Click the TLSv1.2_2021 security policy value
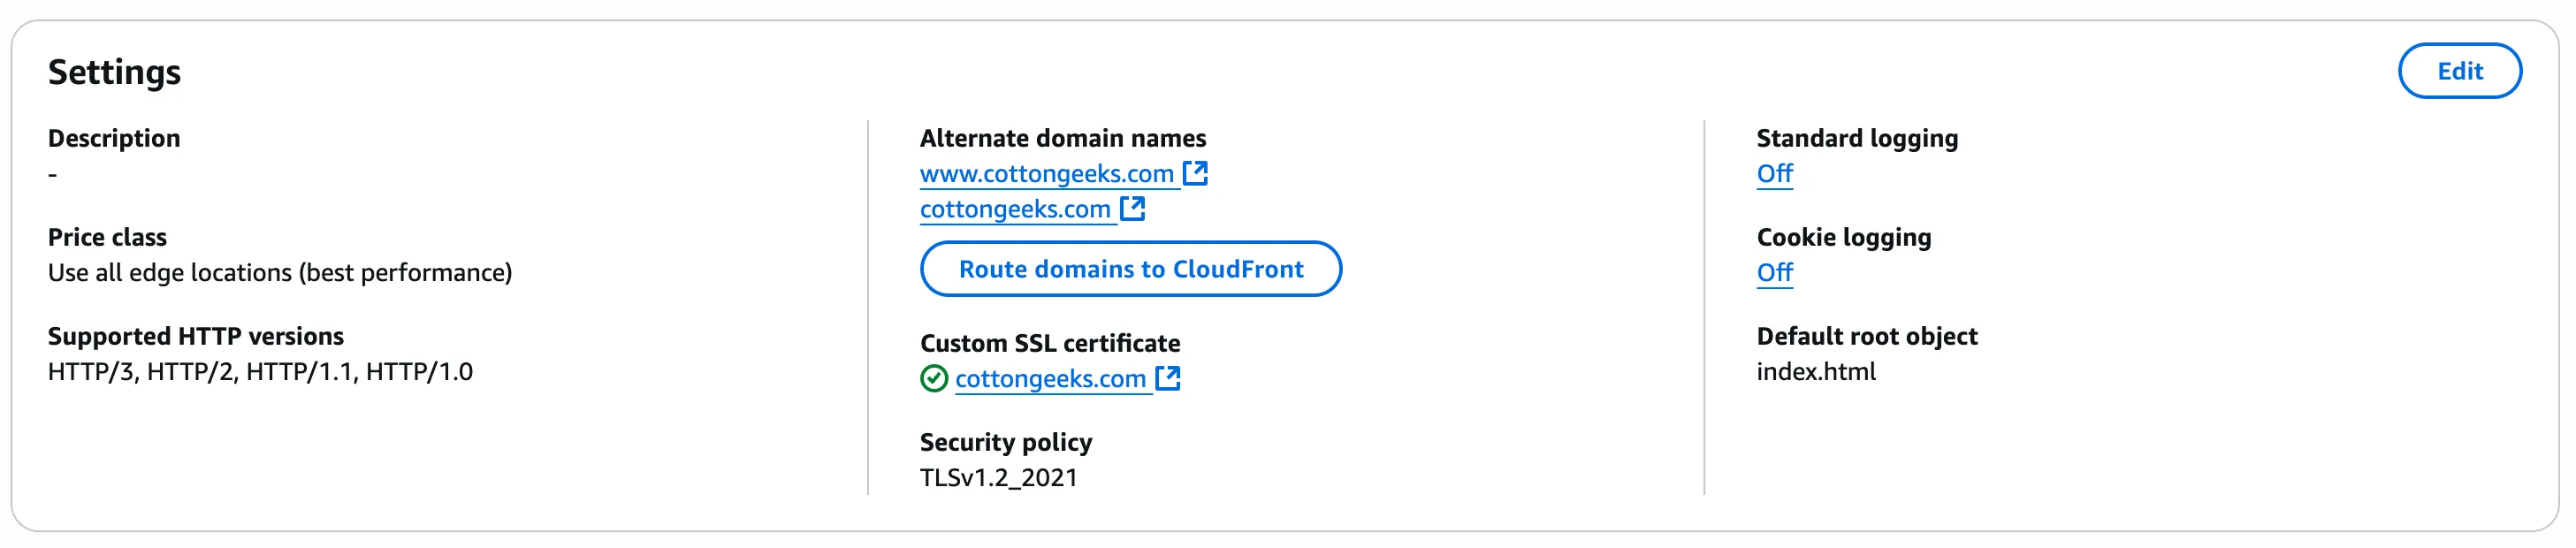This screenshot has height=548, width=2576. coord(998,477)
